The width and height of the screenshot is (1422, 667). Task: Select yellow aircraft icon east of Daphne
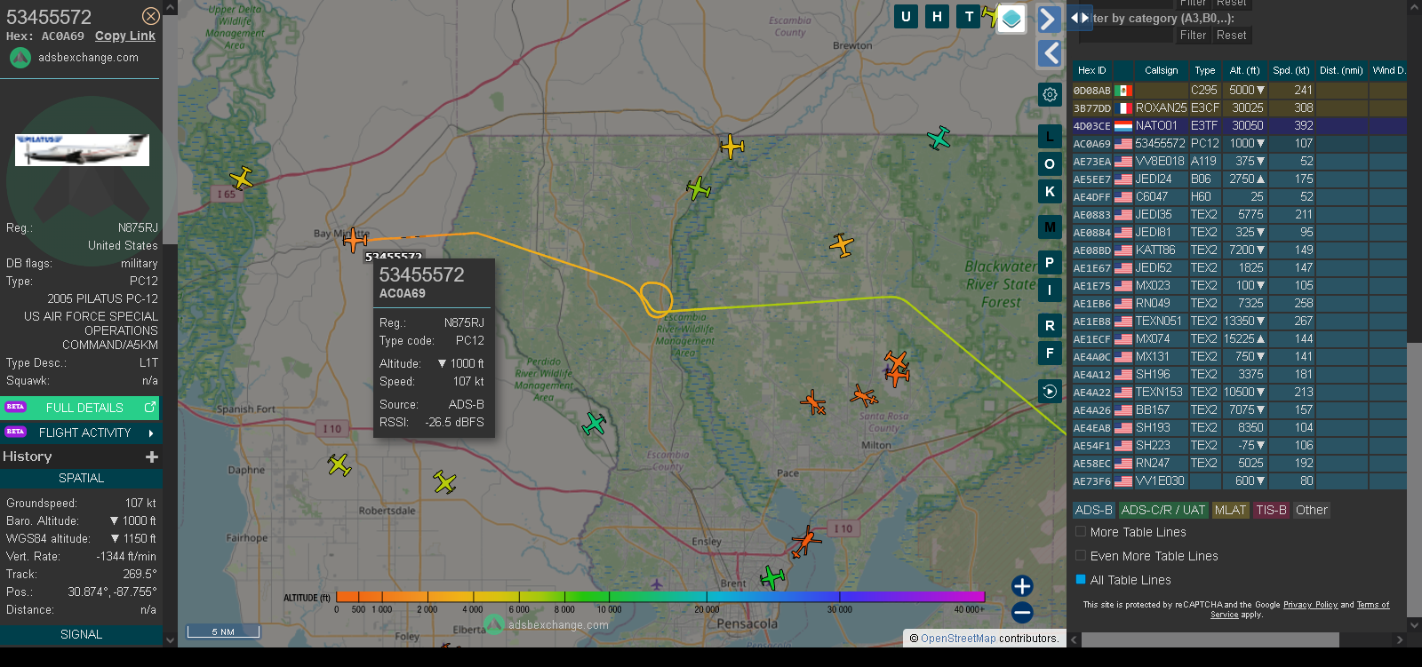tap(339, 464)
